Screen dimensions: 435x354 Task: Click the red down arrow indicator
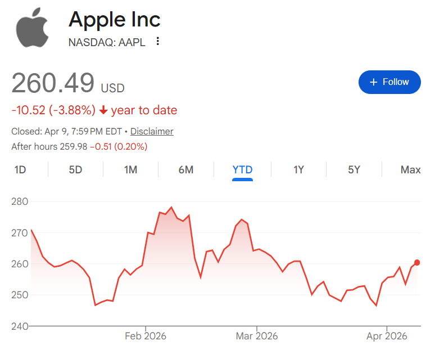(x=103, y=110)
